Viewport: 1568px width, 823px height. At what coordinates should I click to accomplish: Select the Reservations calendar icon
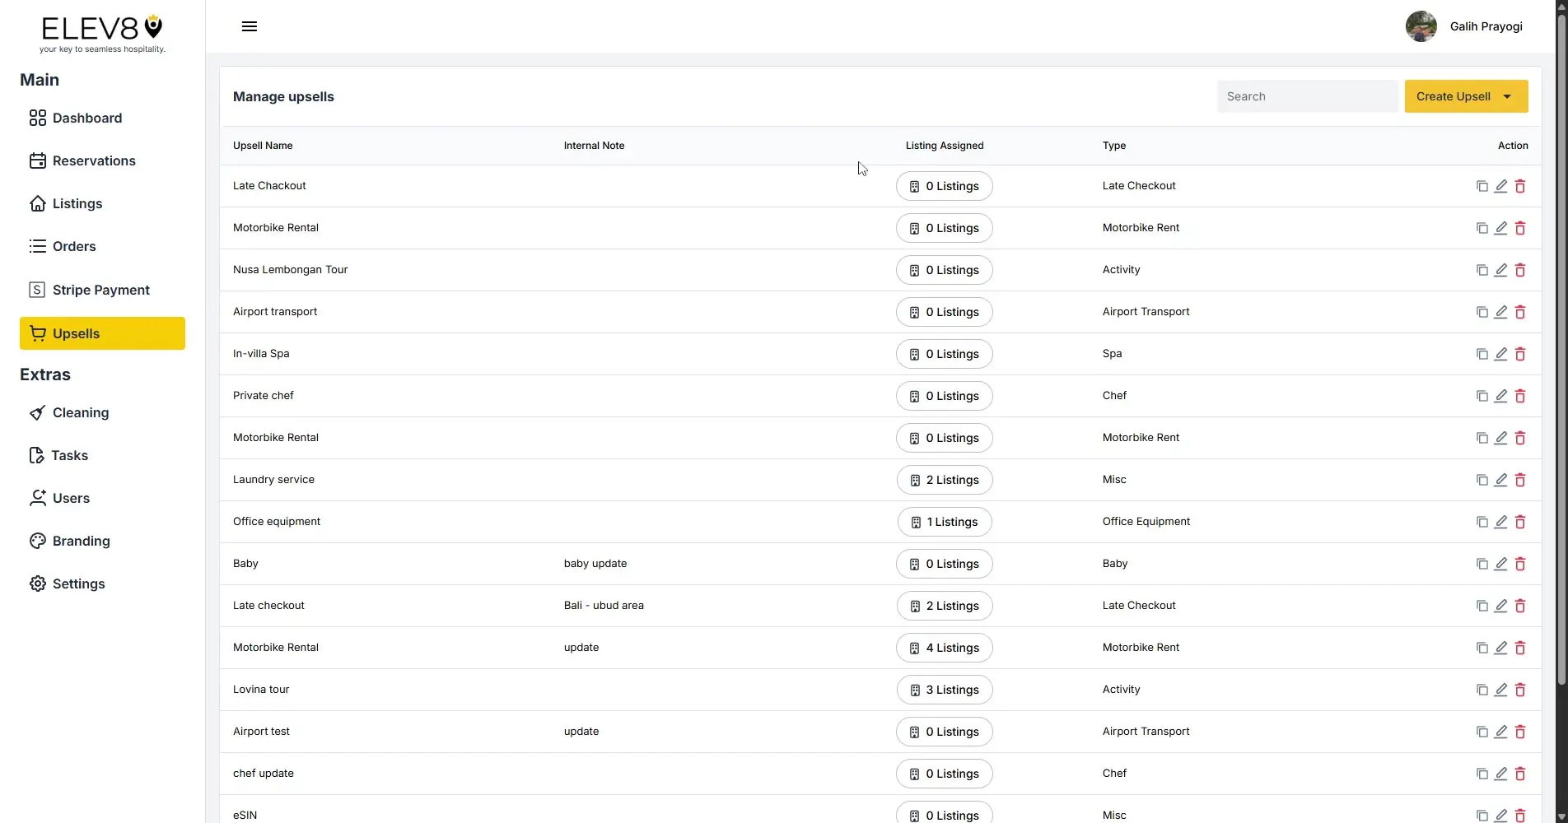tap(37, 160)
